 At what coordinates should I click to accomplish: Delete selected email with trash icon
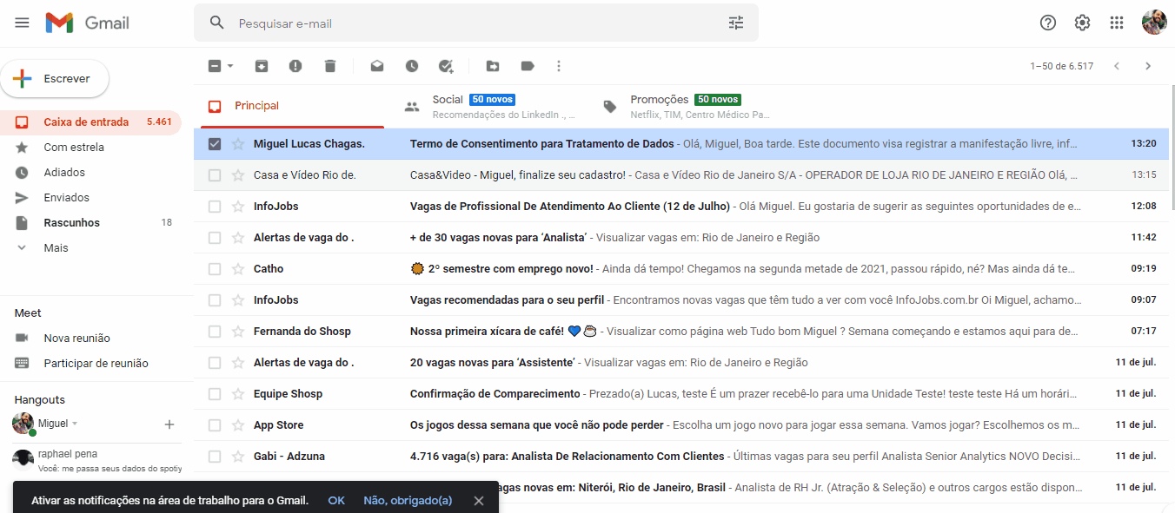[330, 66]
